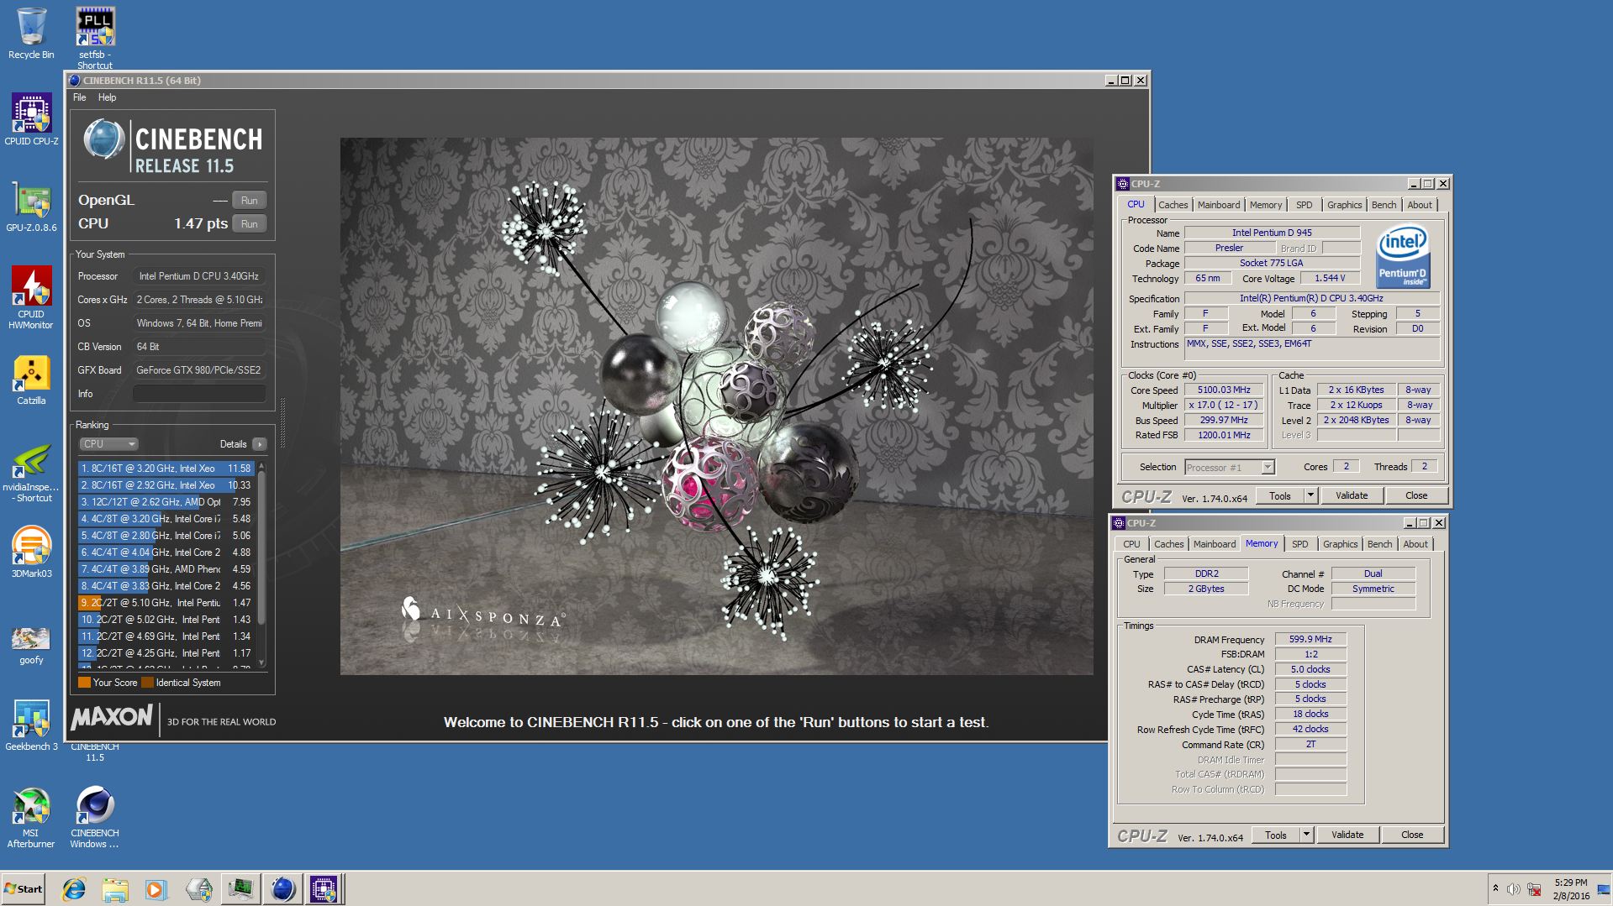Click the volume speaker tray icon
The image size is (1613, 906).
tap(1513, 889)
